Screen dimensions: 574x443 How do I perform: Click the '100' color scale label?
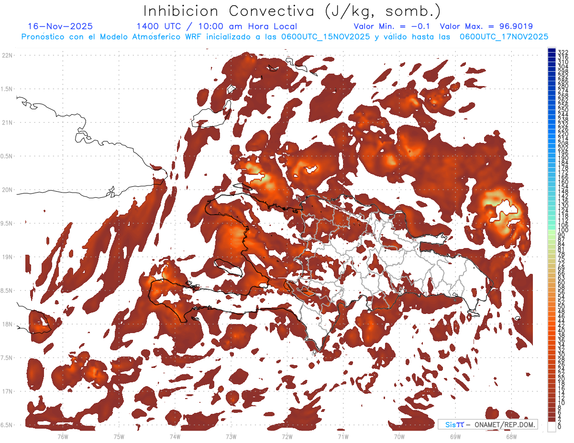click(563, 231)
